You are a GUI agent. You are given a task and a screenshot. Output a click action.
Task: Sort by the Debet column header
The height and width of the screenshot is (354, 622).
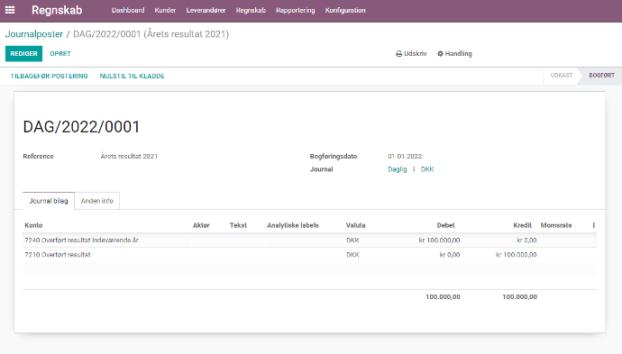click(x=445, y=225)
